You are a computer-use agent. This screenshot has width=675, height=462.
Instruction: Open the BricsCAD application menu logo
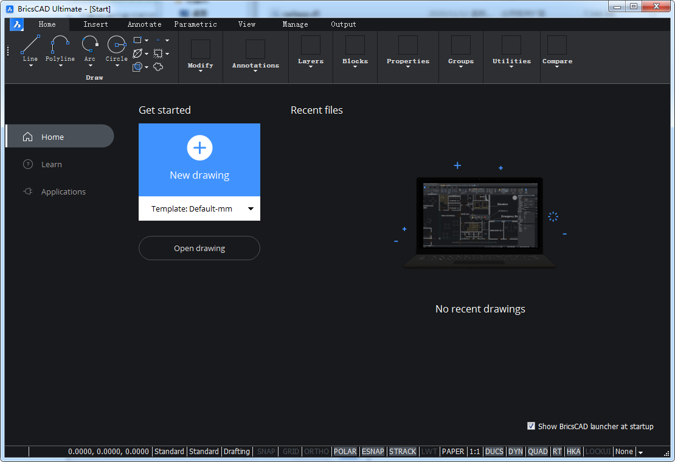click(x=16, y=24)
